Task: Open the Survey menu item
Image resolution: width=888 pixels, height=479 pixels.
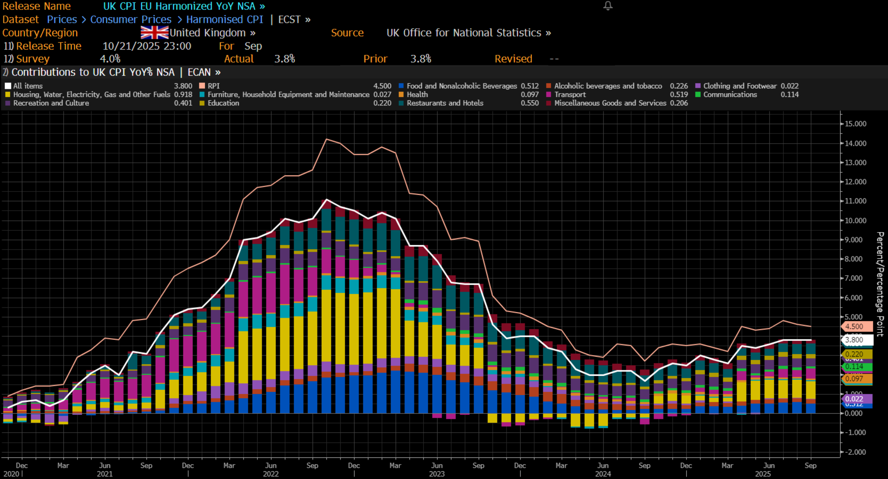Action: coord(32,59)
